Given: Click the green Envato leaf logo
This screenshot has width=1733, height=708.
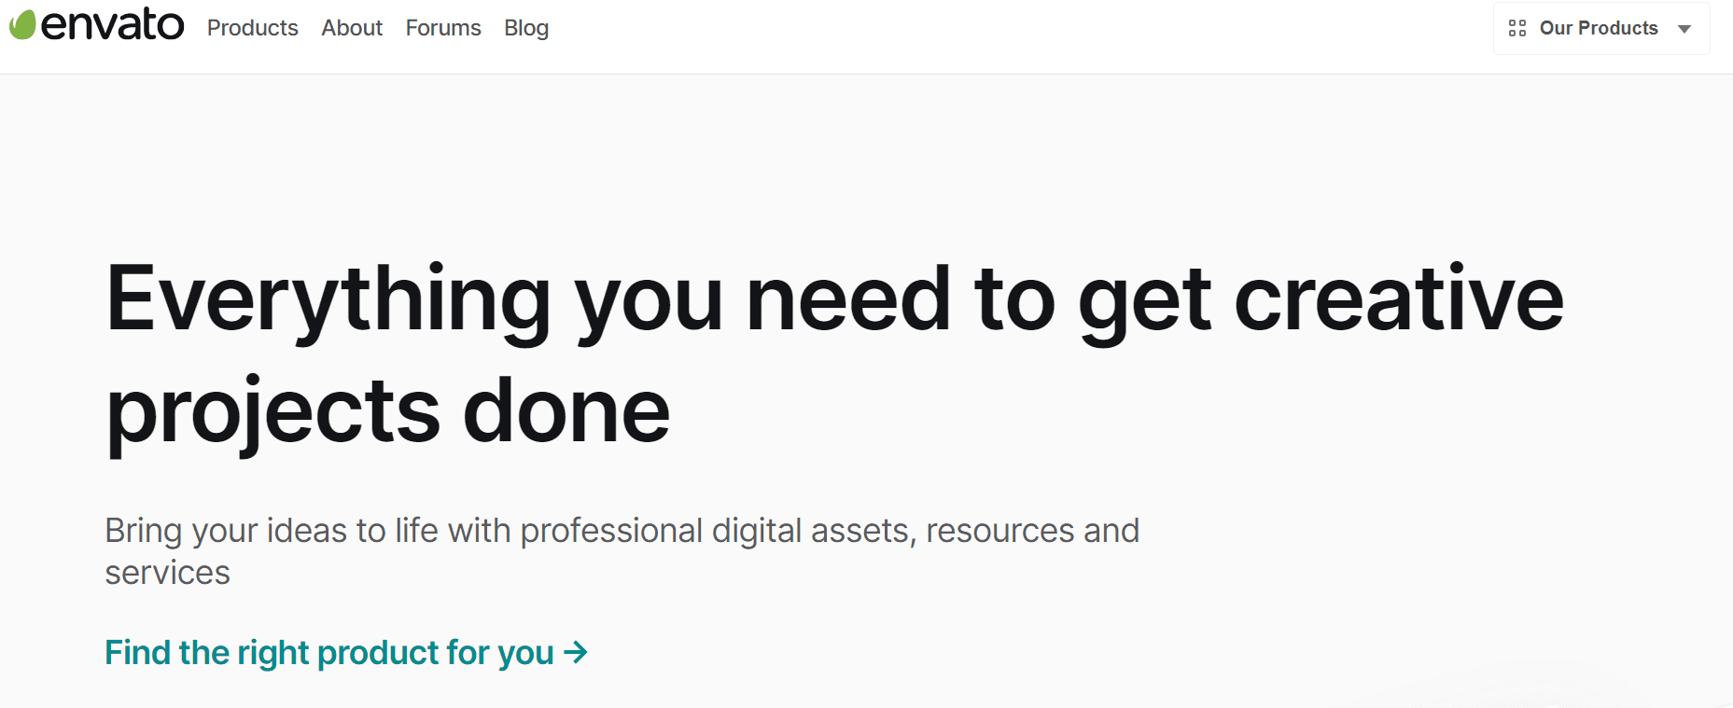Looking at the screenshot, I should pyautogui.click(x=22, y=25).
